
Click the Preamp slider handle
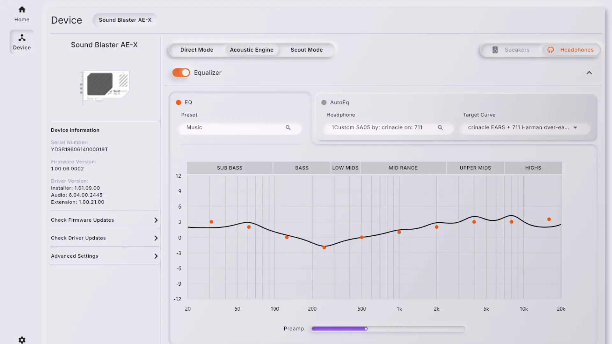(x=366, y=328)
